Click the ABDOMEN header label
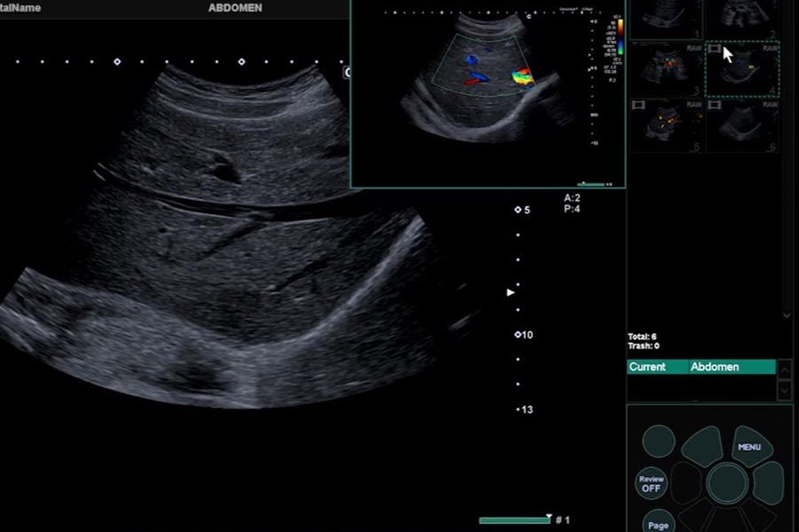Image resolution: width=799 pixels, height=532 pixels. point(235,8)
